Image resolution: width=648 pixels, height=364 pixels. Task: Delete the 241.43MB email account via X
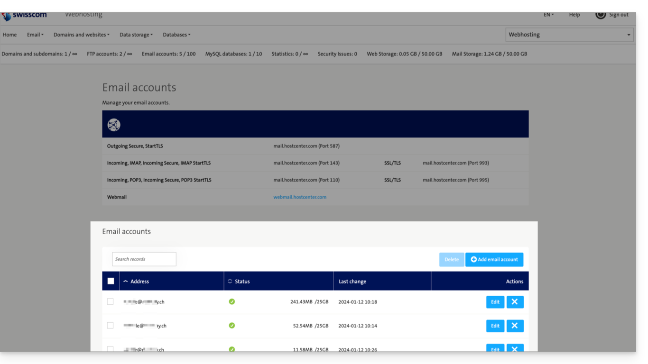(515, 302)
